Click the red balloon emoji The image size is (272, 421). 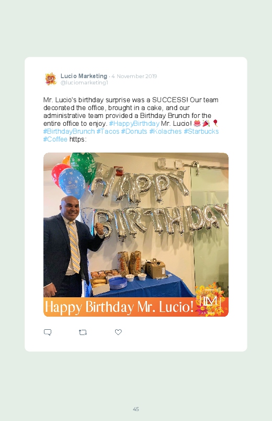(x=215, y=123)
